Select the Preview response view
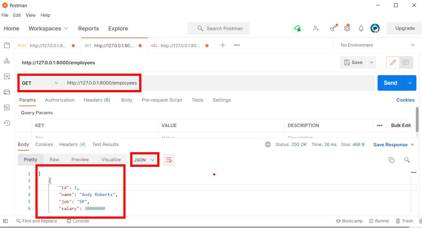 click(x=80, y=160)
